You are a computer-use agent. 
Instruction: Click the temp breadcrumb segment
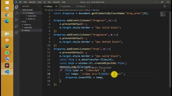pos(96,10)
